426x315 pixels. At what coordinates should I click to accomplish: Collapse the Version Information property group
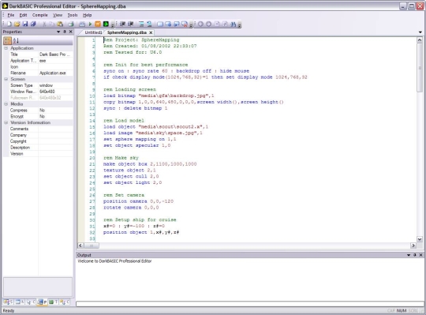[x=6, y=122]
